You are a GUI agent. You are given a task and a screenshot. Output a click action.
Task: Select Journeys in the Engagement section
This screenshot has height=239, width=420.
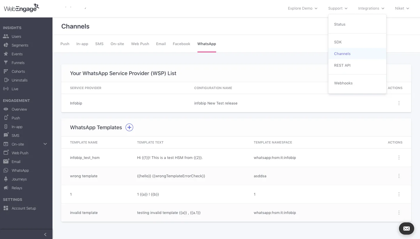tap(18, 179)
